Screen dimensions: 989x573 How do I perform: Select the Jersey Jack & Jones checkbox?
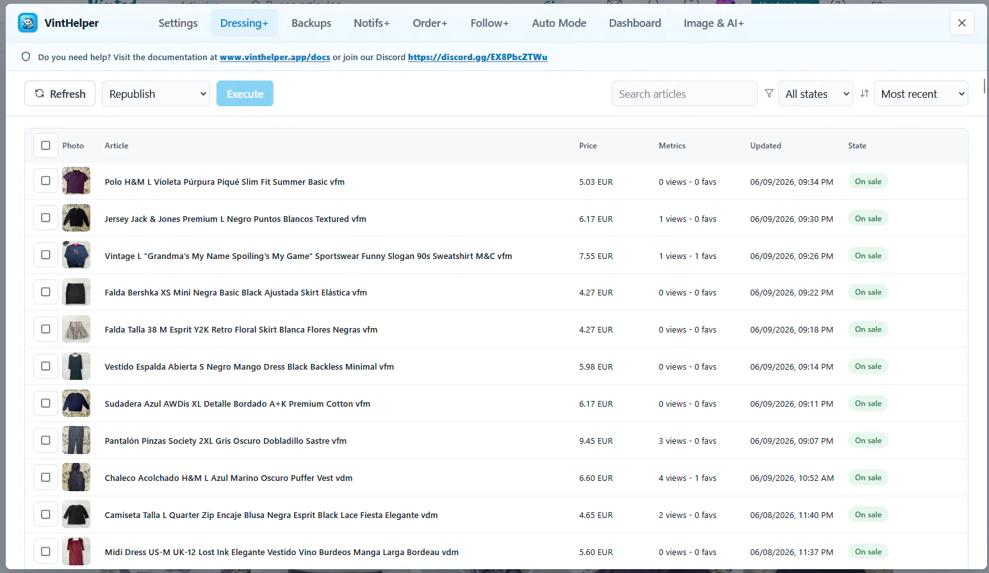tap(45, 218)
